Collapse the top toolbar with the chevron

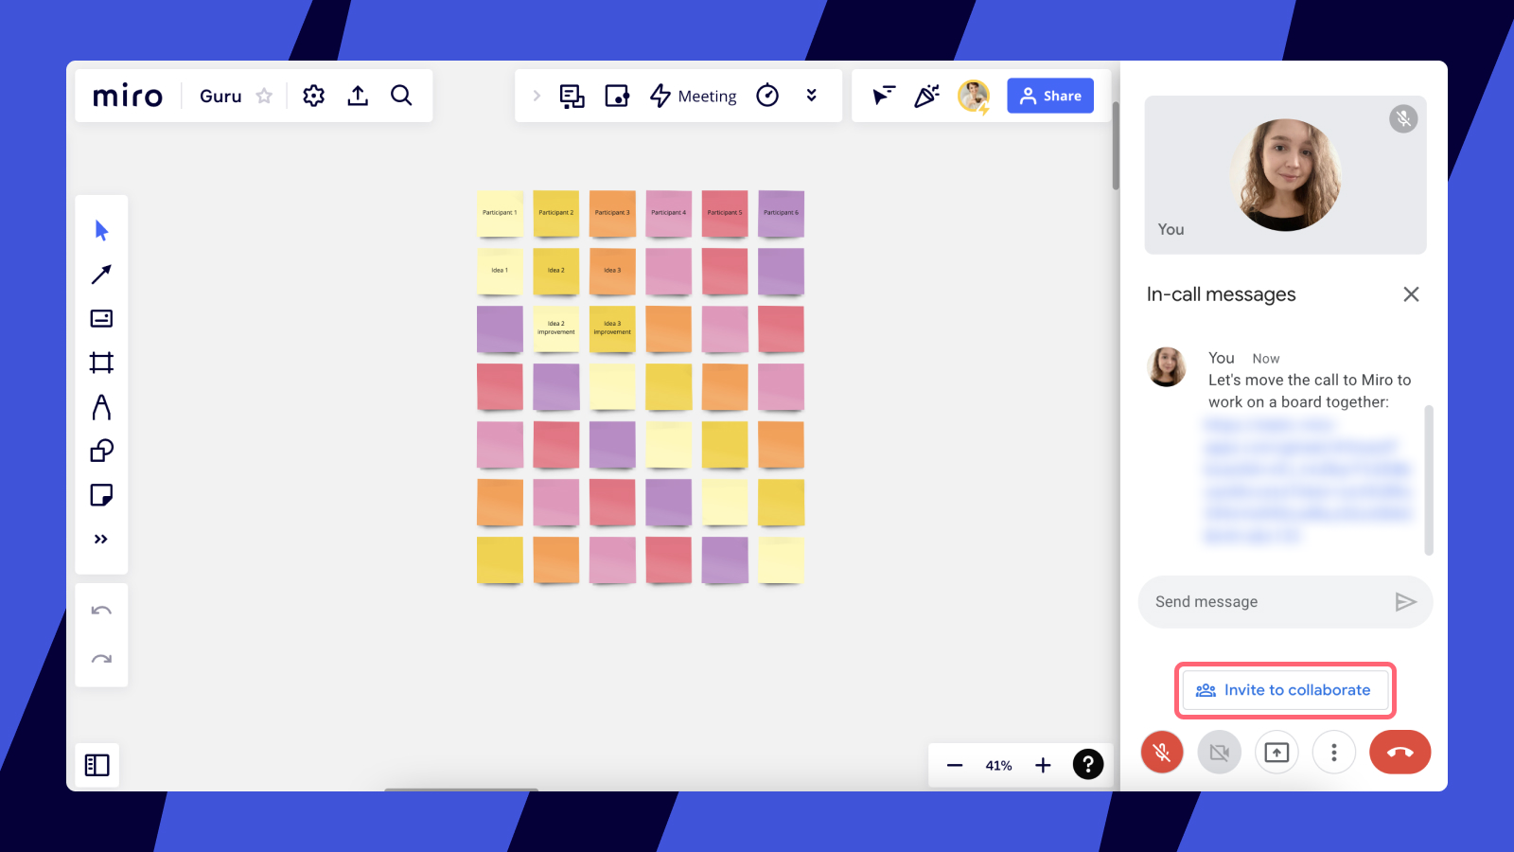click(x=537, y=96)
